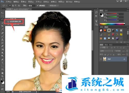Select the Rectangular Marquee tool
This screenshot has width=129, height=93.
click(x=2, y=16)
